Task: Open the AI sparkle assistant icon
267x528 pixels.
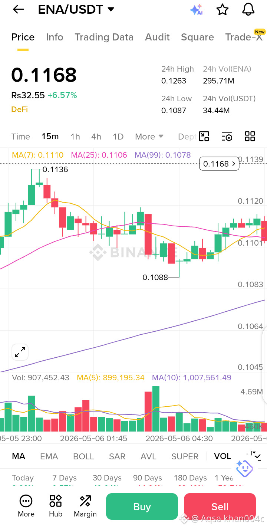Action: (196, 10)
